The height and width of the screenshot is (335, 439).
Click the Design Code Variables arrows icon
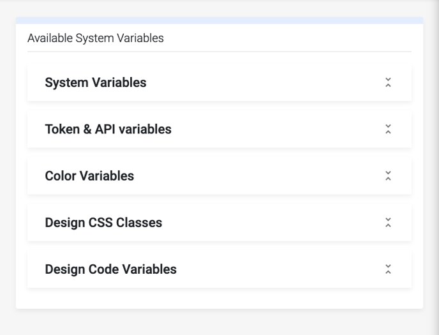tap(388, 269)
